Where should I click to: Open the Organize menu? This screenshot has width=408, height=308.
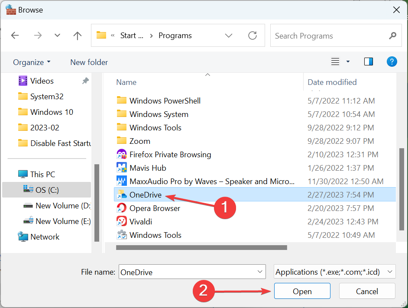coord(32,62)
